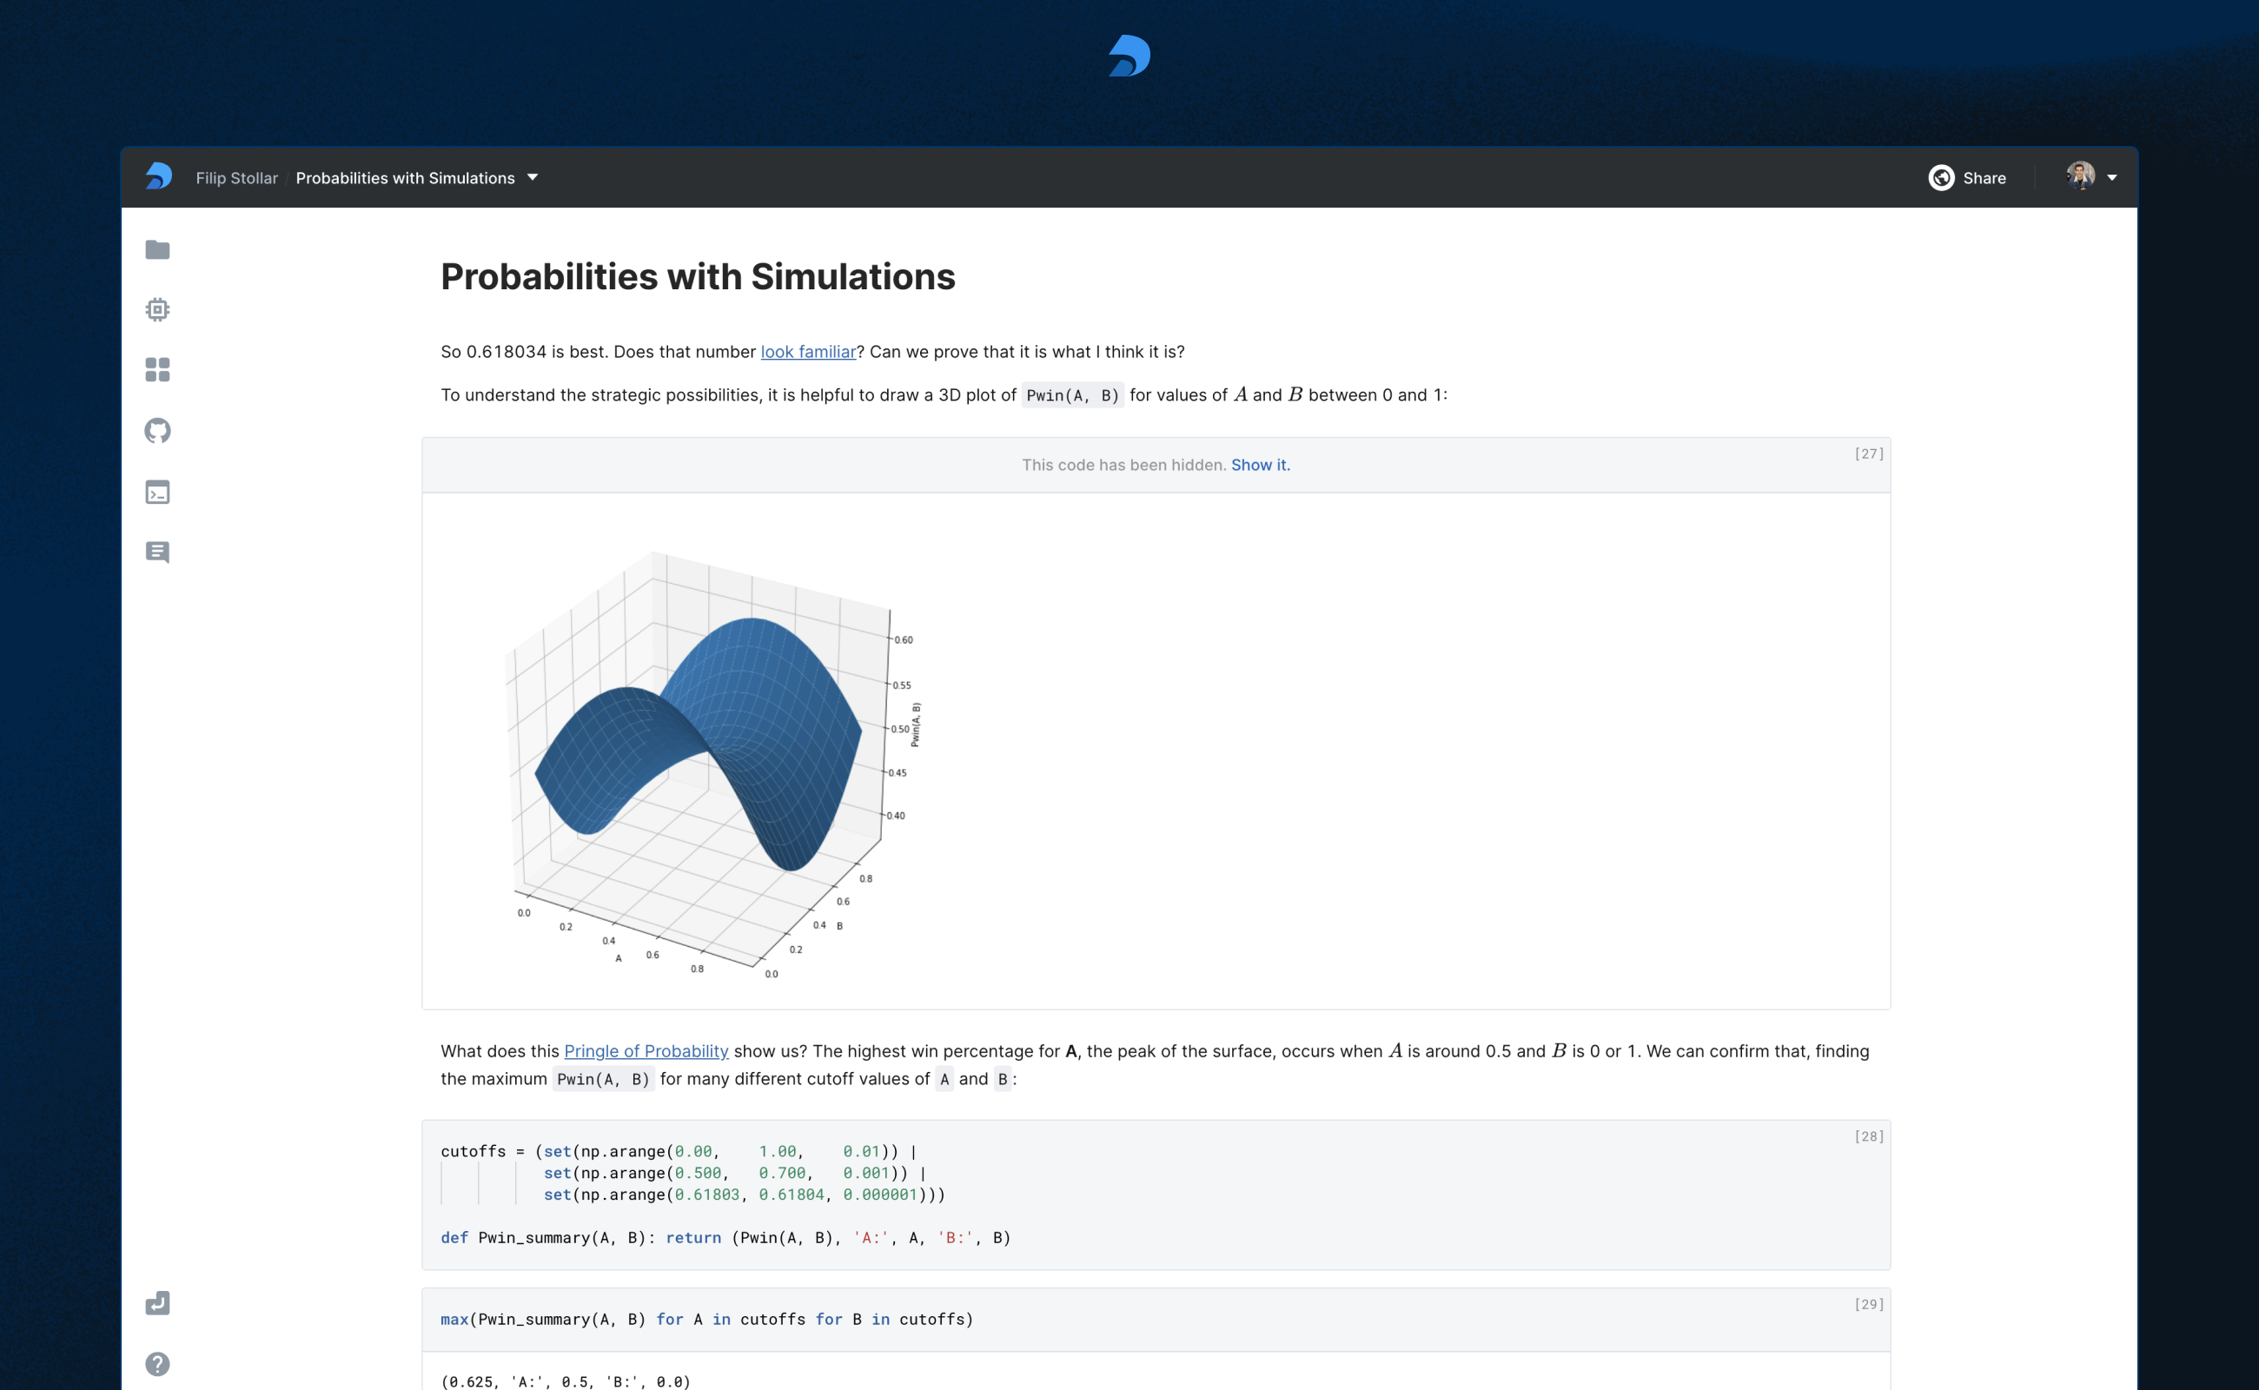Image resolution: width=2259 pixels, height=1390 pixels.
Task: Click the Filip Stollar breadcrumb
Action: (236, 178)
